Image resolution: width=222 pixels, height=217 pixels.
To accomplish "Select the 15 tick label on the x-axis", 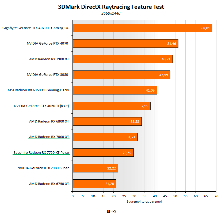I will pyautogui.click(x=104, y=196).
